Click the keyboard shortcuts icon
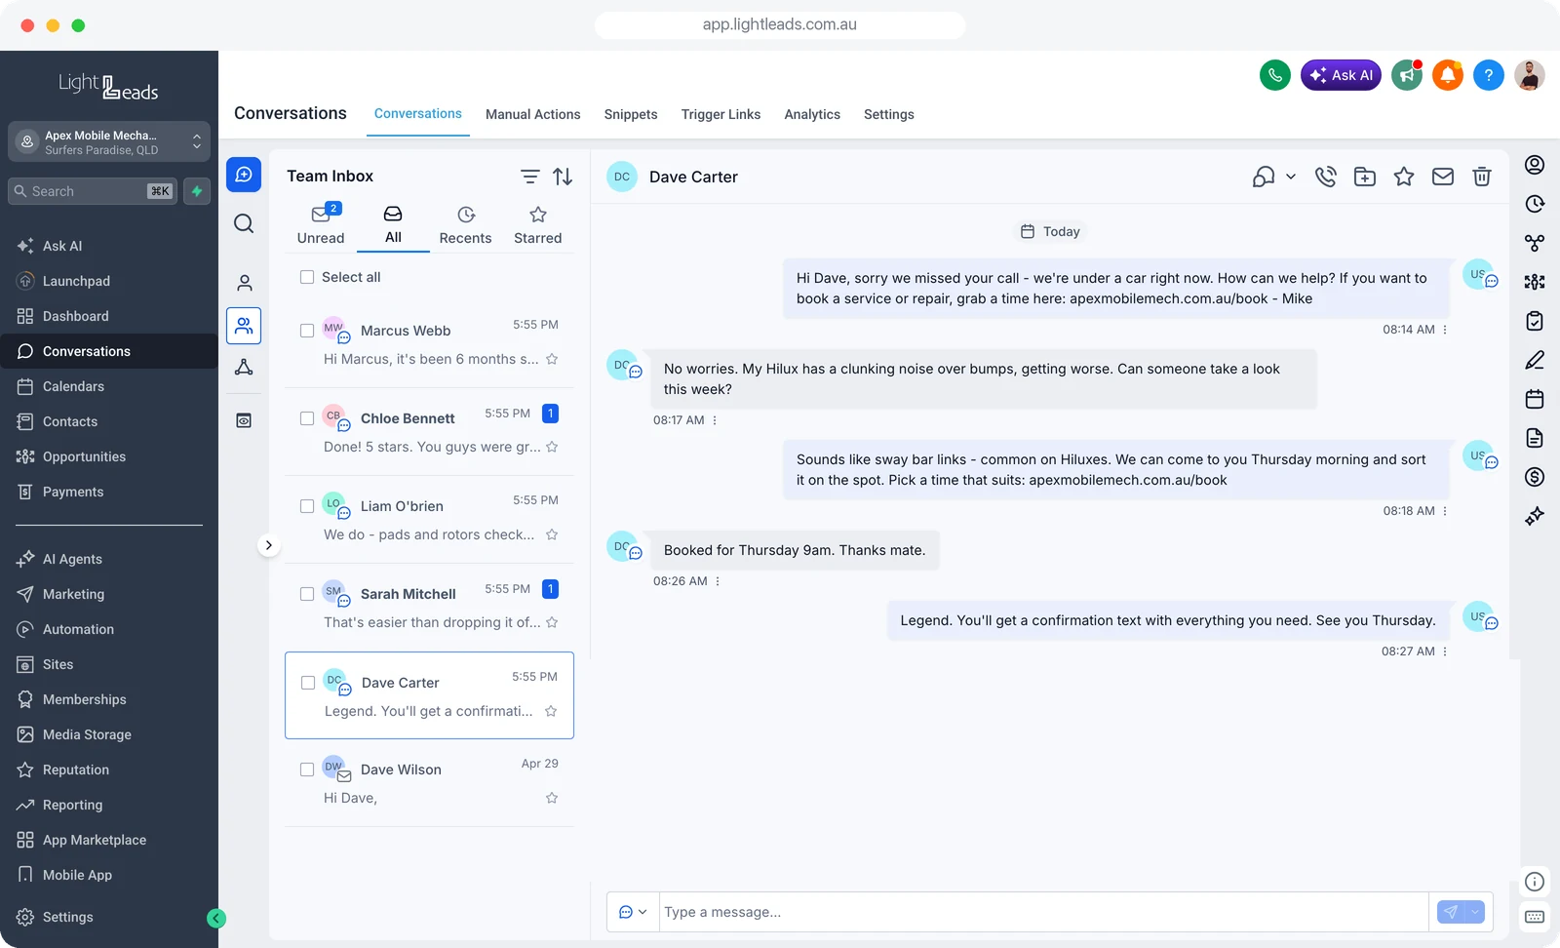1560x948 pixels. pyautogui.click(x=1535, y=917)
